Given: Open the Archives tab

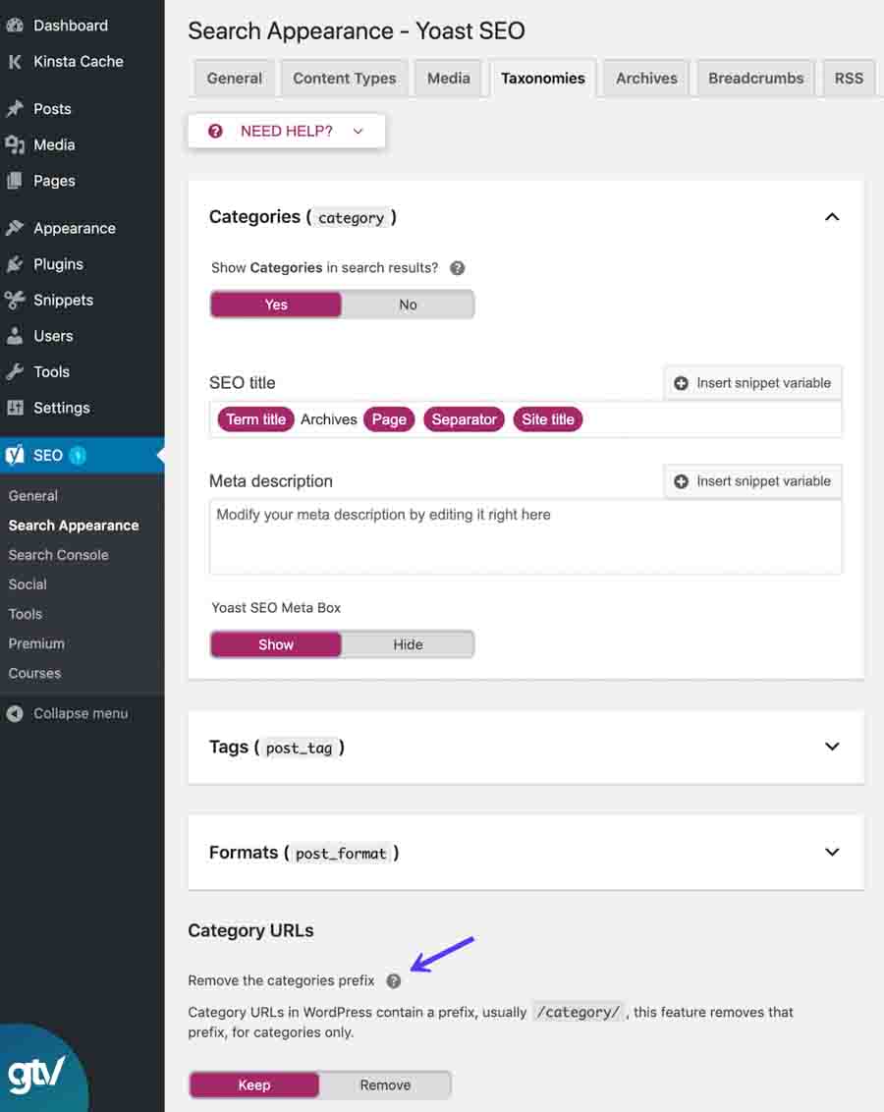Looking at the screenshot, I should (645, 78).
